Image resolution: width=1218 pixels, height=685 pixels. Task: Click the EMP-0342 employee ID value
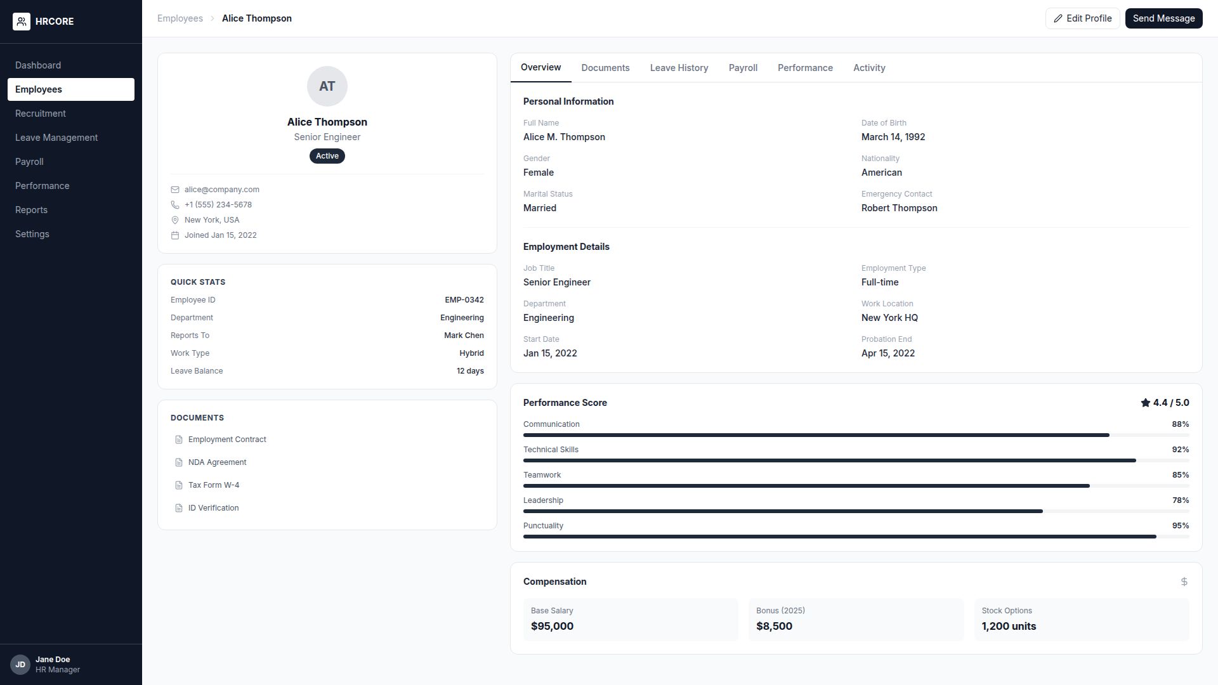(464, 300)
